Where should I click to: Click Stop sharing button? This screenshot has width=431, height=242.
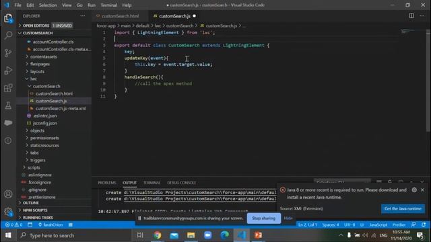pyautogui.click(x=263, y=218)
